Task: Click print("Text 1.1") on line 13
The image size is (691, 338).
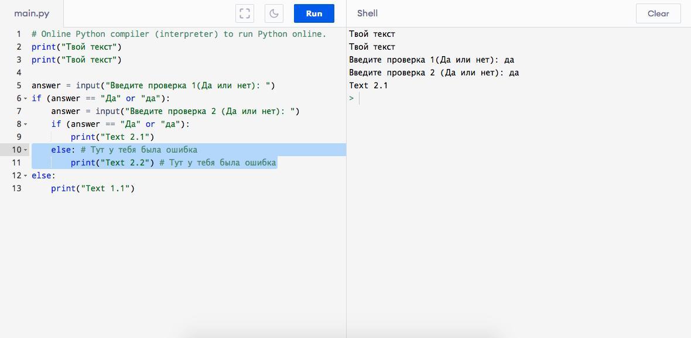Action: [93, 188]
